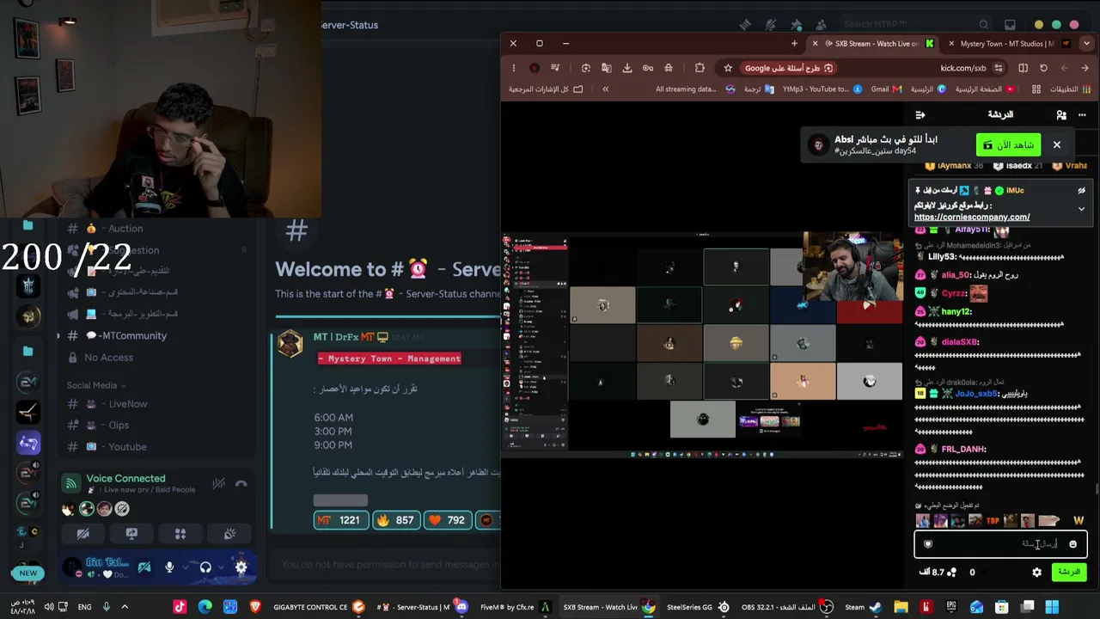Open Brave browser from taskbar

coord(255,607)
